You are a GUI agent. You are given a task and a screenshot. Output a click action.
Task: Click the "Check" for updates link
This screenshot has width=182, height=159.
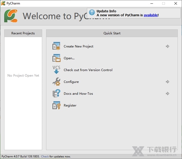click(x=45, y=156)
